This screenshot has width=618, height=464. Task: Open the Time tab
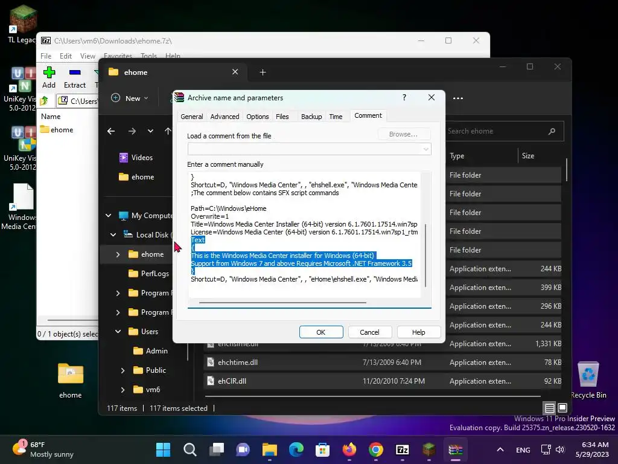[336, 117]
